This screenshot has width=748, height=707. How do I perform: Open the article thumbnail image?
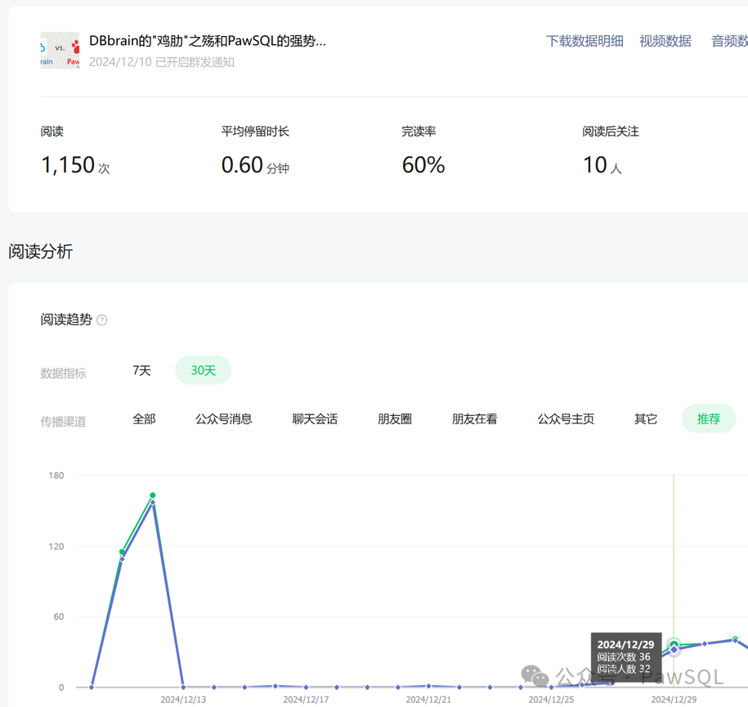(60, 50)
